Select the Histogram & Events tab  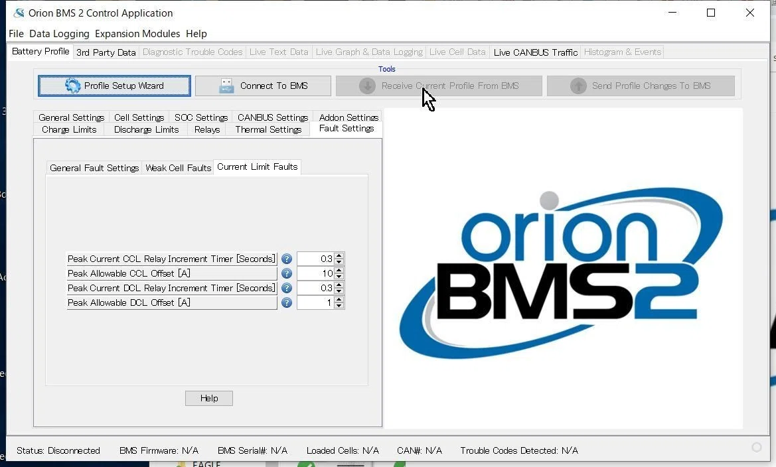[623, 52]
